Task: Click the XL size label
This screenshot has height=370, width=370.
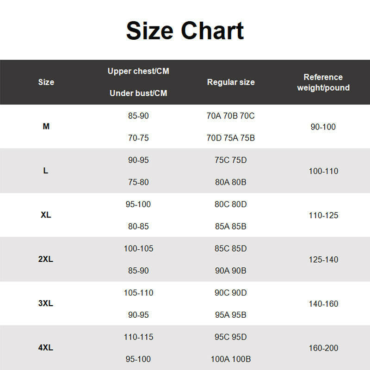Action: [x=46, y=215]
